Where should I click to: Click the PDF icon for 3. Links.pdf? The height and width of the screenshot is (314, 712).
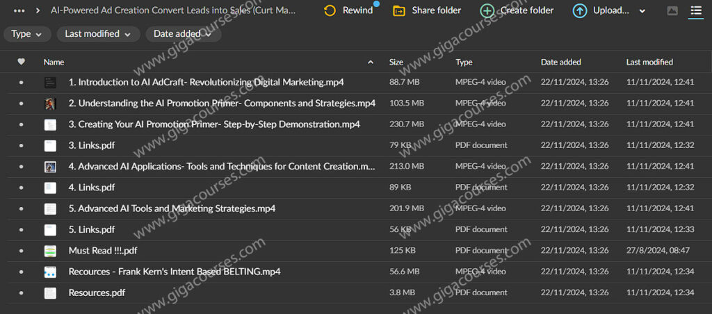coord(50,146)
